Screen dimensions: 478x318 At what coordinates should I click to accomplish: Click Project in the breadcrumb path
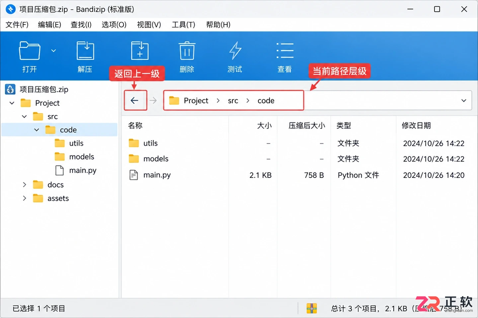[x=196, y=101]
